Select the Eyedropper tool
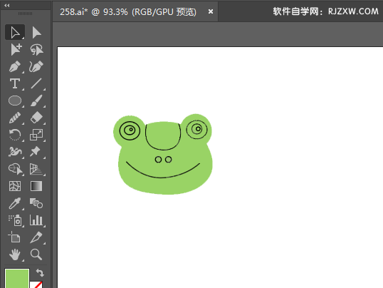The height and width of the screenshot is (288, 383). 15,203
